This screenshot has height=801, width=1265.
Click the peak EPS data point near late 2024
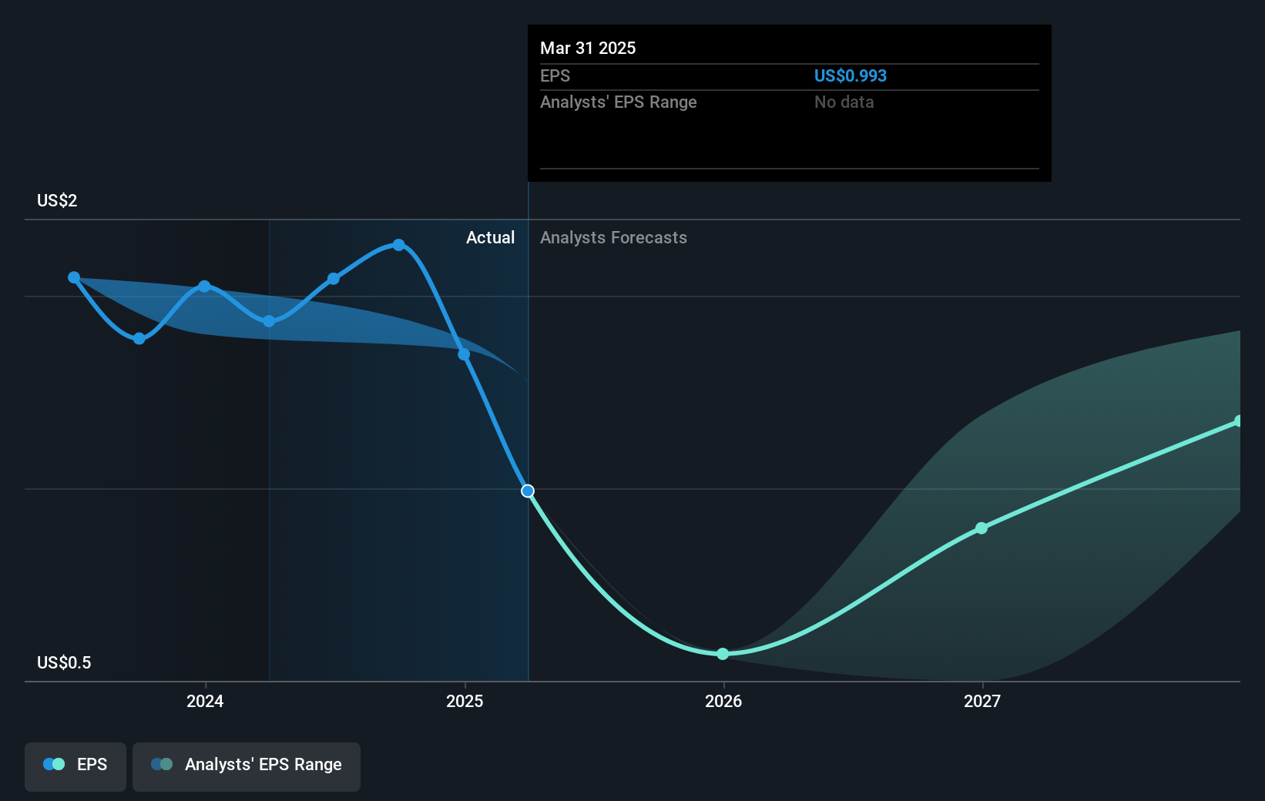[398, 244]
